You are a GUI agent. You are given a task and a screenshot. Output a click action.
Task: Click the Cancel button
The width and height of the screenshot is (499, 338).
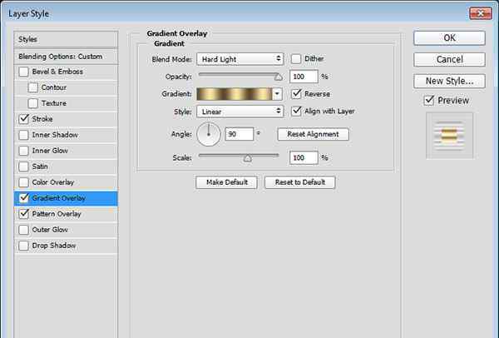449,60
